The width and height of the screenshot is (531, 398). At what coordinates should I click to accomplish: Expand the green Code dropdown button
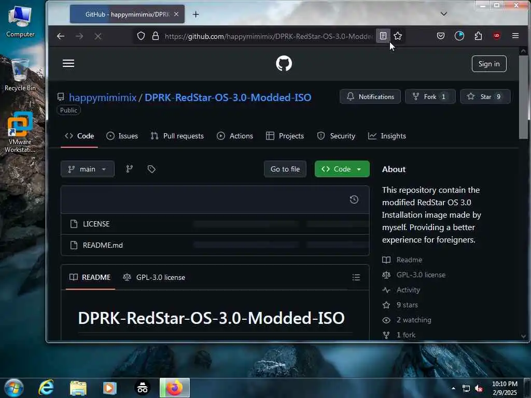point(342,169)
